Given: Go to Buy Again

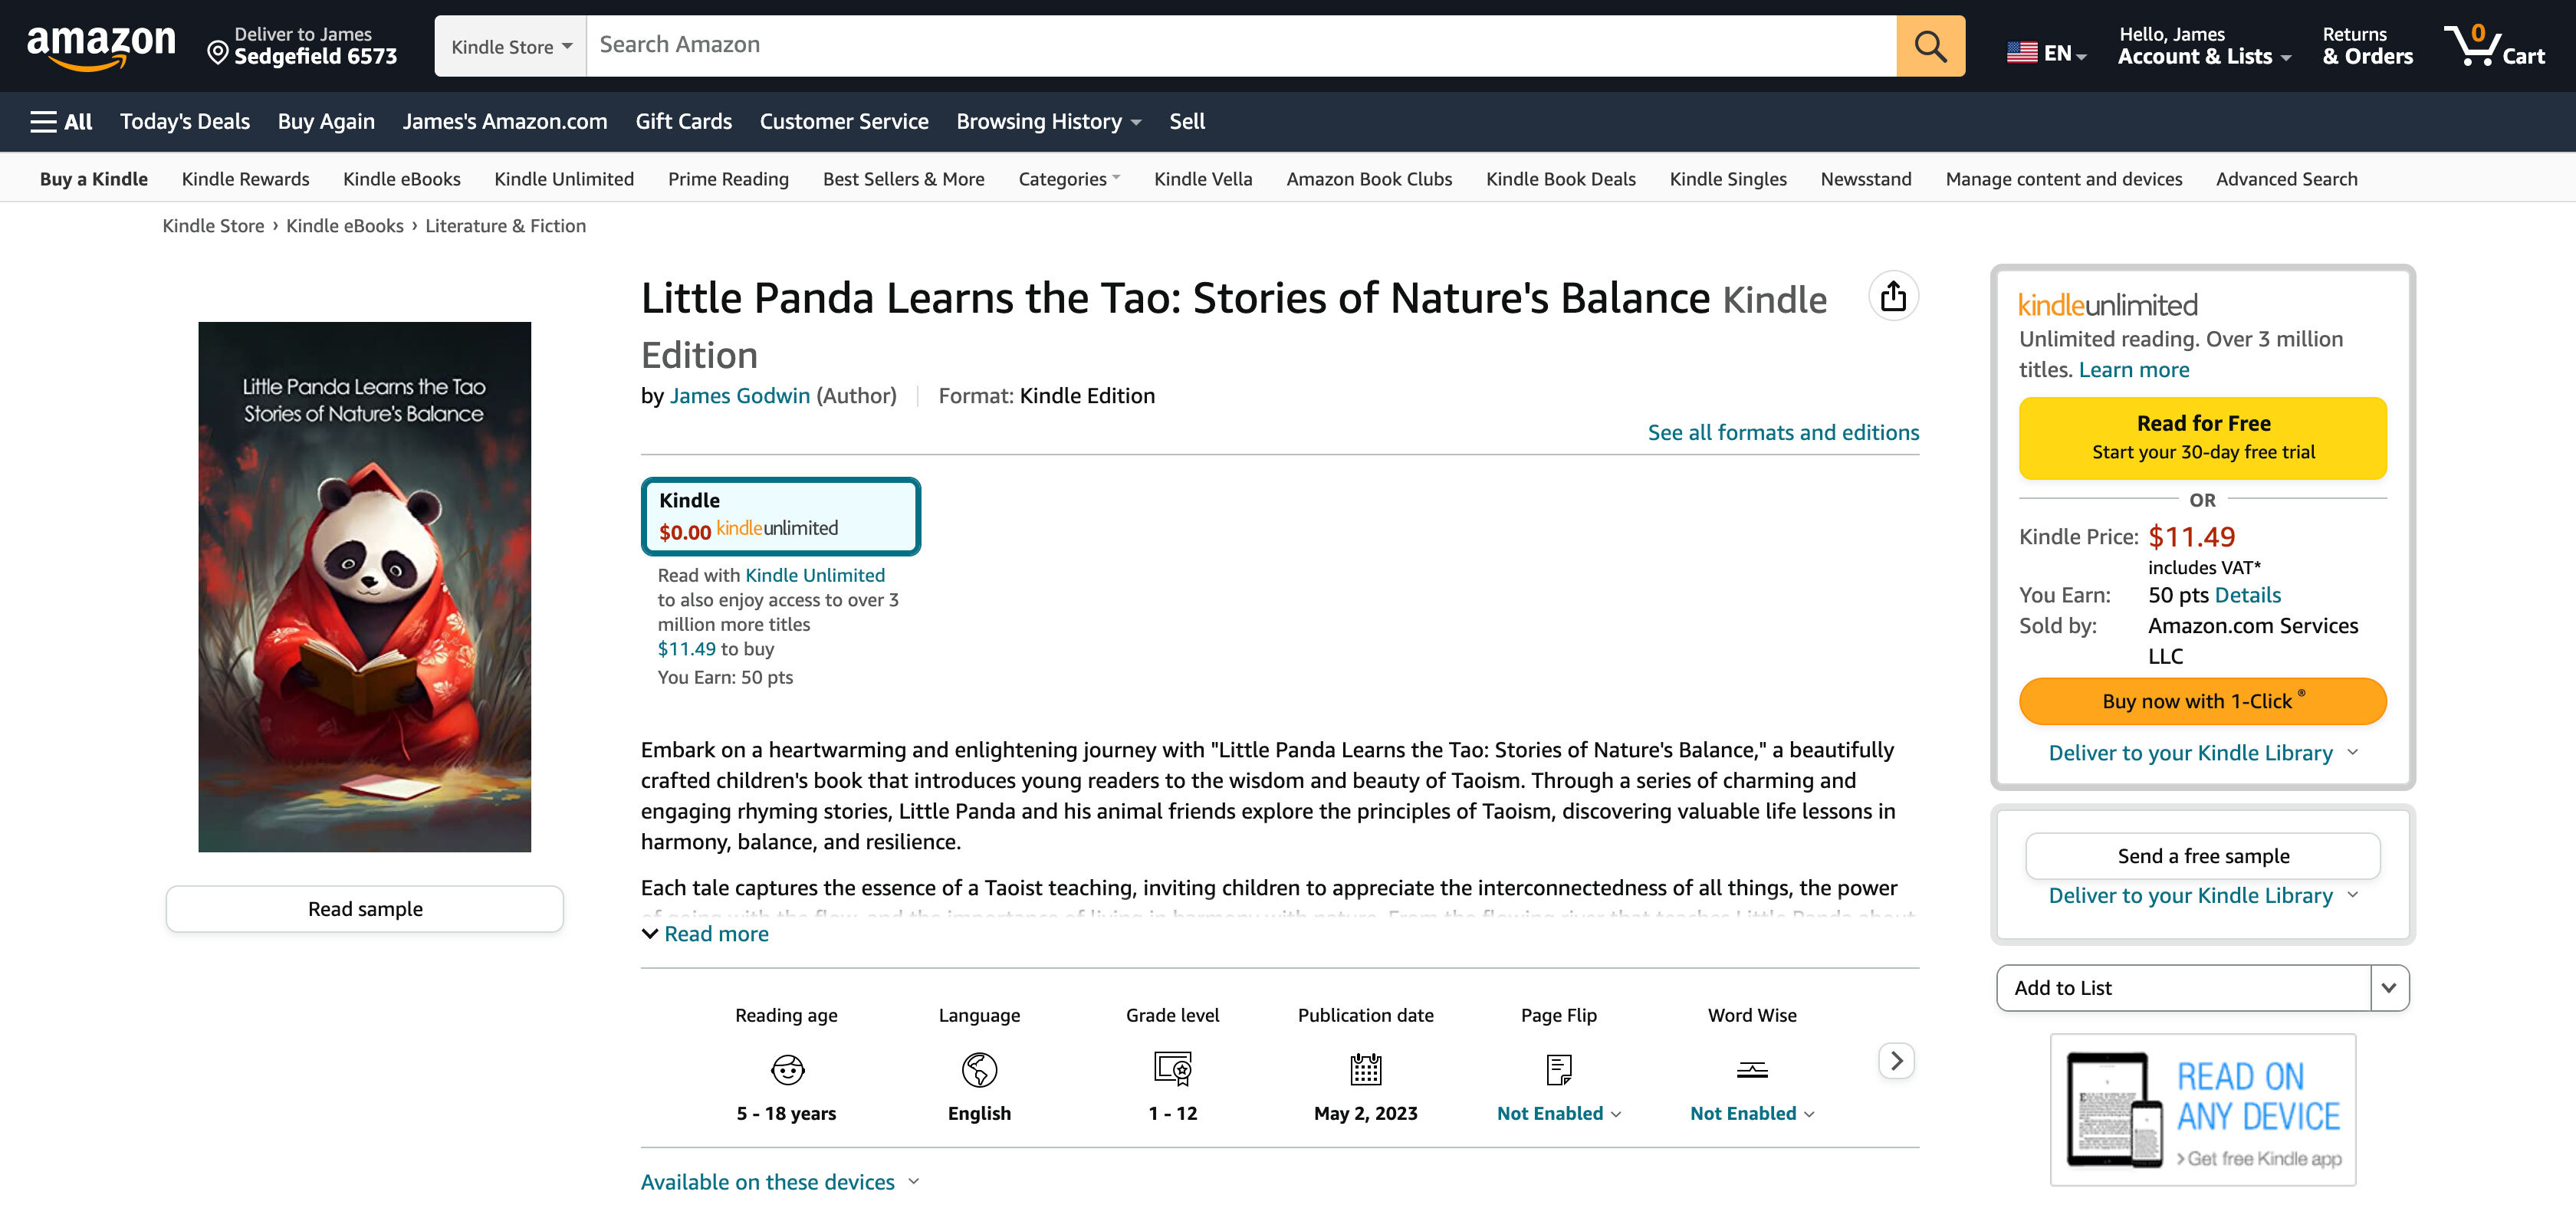Looking at the screenshot, I should pyautogui.click(x=326, y=122).
